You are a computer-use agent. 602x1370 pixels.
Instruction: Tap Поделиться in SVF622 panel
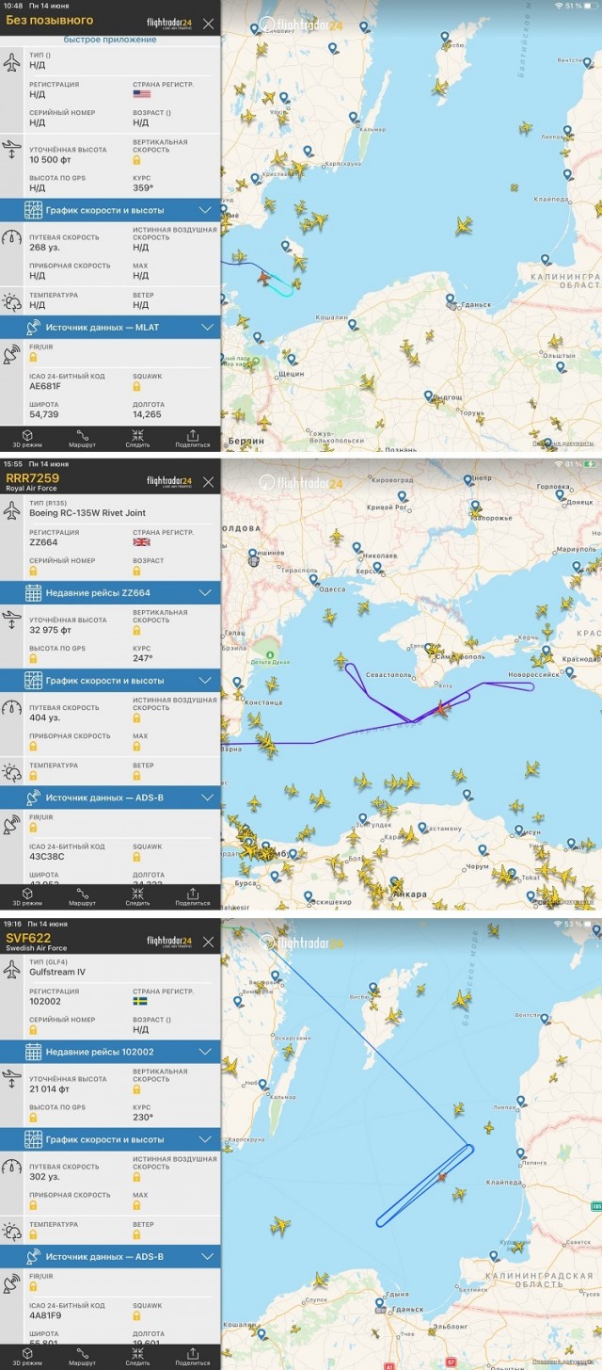[x=193, y=1357]
